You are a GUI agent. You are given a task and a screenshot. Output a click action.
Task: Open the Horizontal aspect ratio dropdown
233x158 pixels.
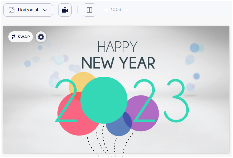(x=28, y=10)
